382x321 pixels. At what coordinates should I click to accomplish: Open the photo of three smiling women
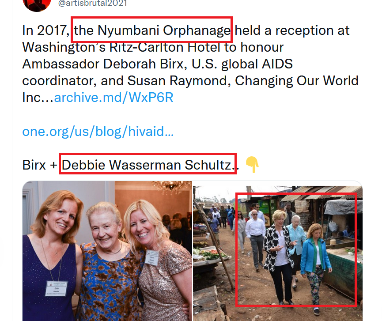107,251
